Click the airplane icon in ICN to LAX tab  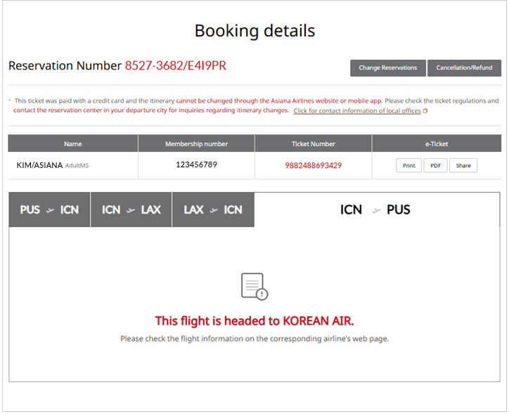click(131, 210)
